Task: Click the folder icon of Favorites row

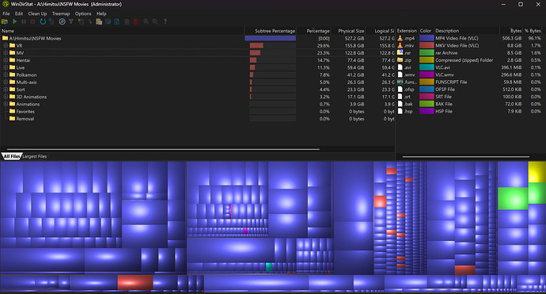Action: pyautogui.click(x=12, y=111)
